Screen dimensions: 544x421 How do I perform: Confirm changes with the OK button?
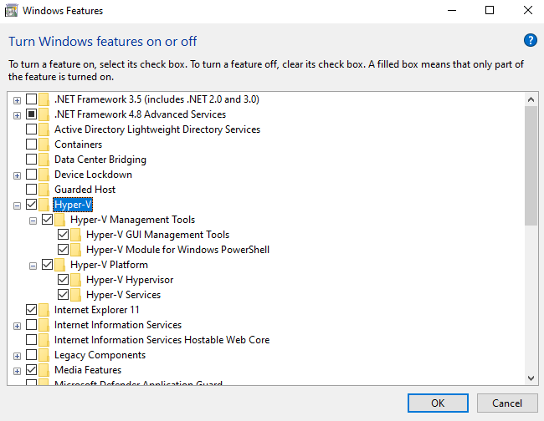pyautogui.click(x=438, y=403)
